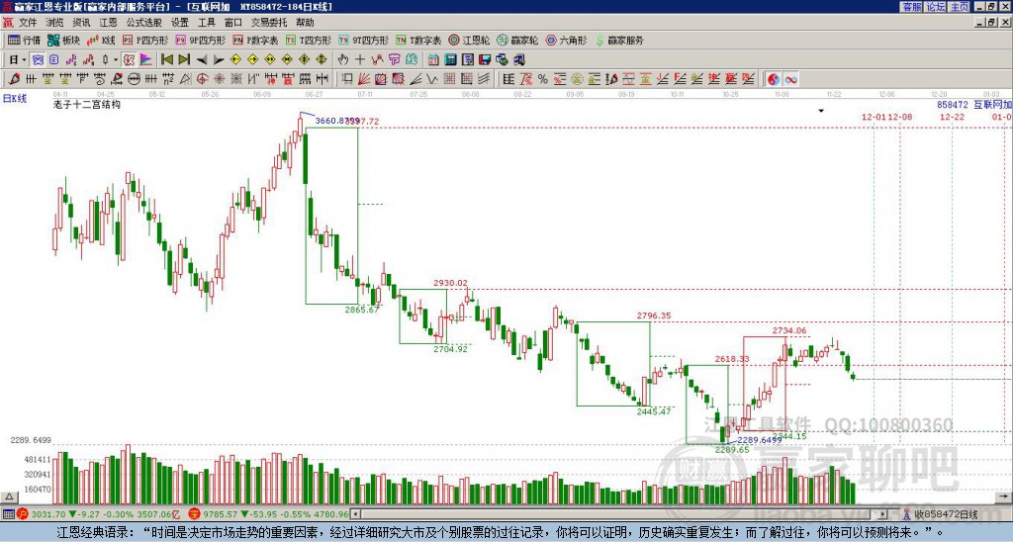Screen dimensions: 1013x542
Task: Select the crosshair cursor tool
Action: [360, 60]
